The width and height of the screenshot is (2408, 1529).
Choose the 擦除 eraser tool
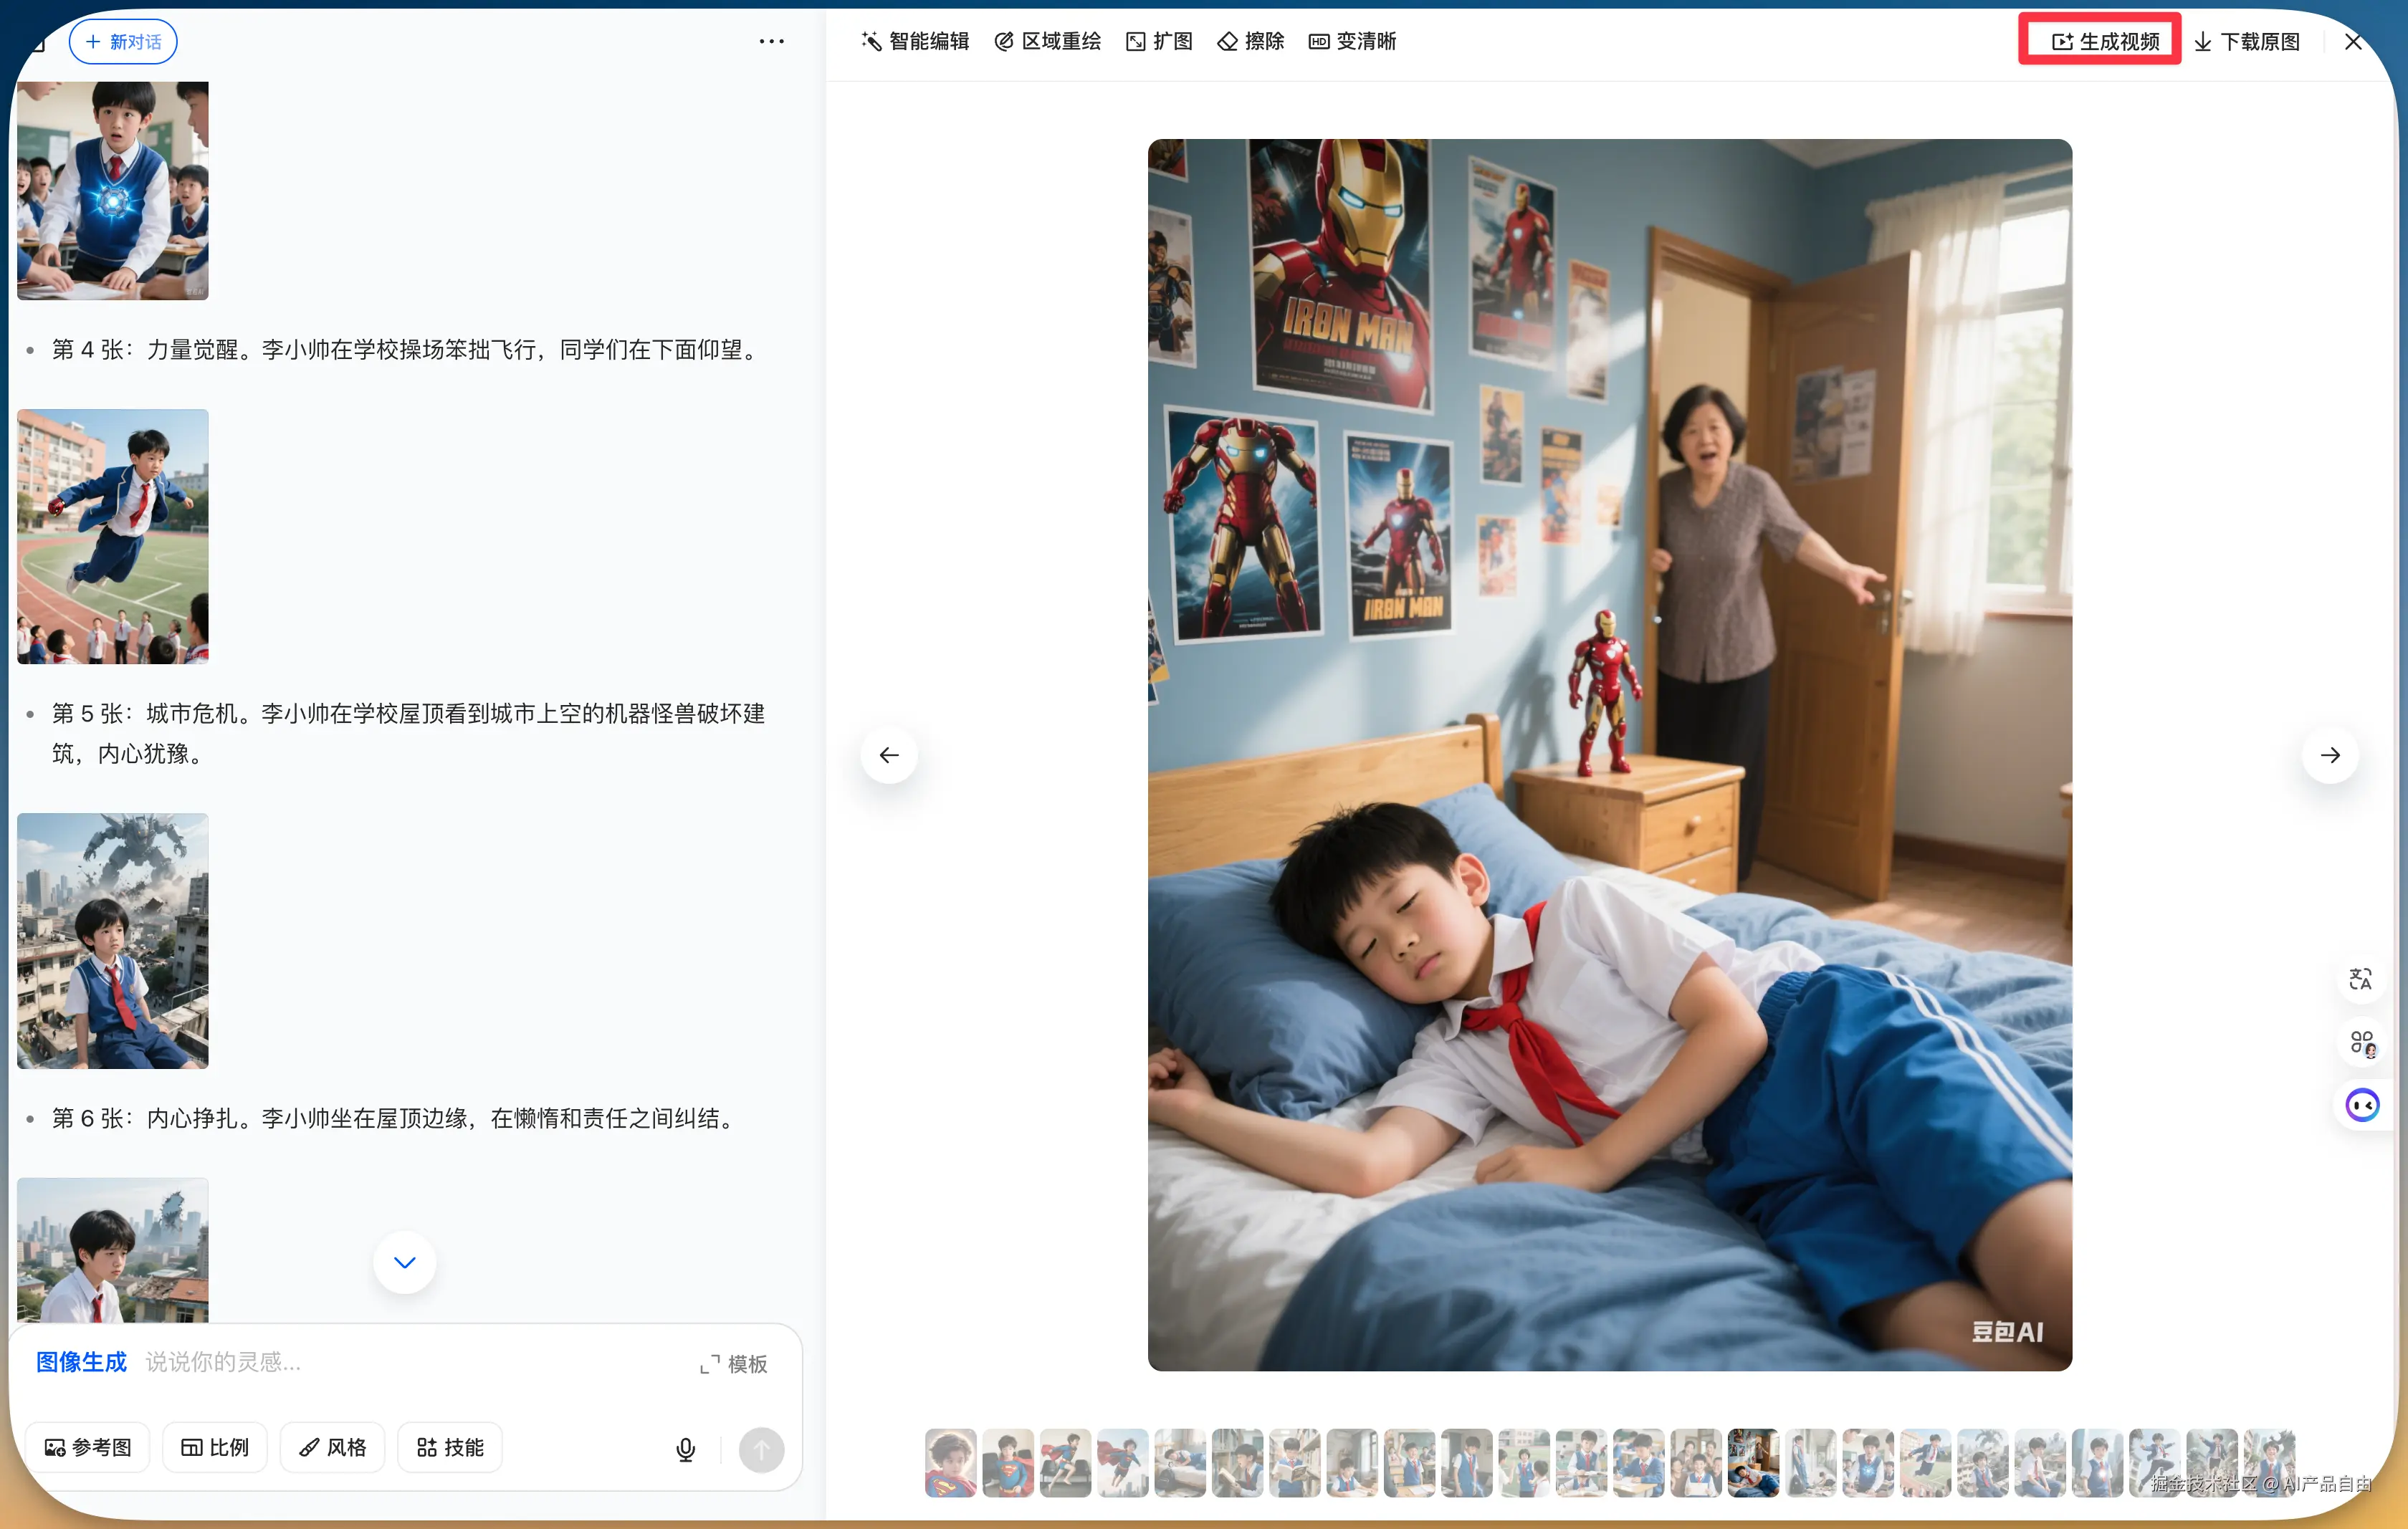click(1250, 41)
